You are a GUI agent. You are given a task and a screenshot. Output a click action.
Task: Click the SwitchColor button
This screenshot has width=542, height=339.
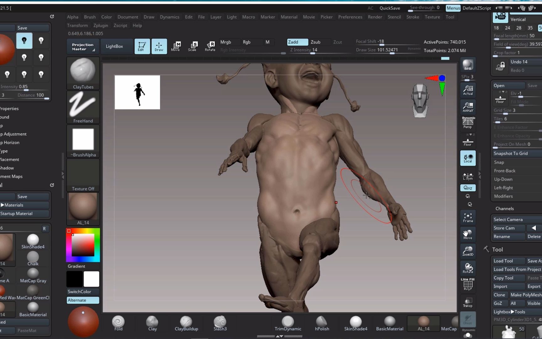point(83,292)
